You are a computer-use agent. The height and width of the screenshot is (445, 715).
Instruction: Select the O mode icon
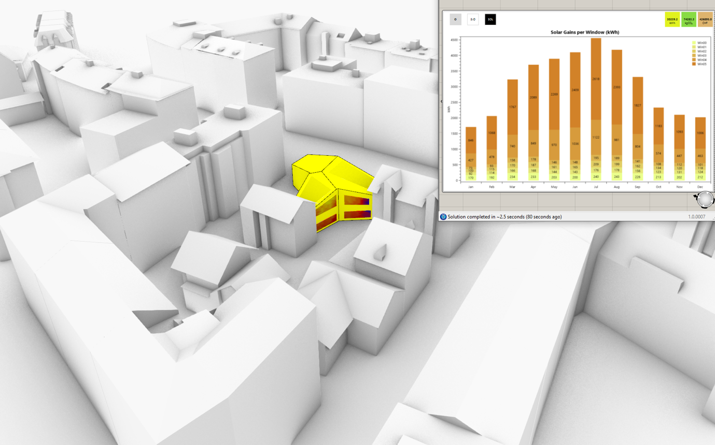(456, 20)
